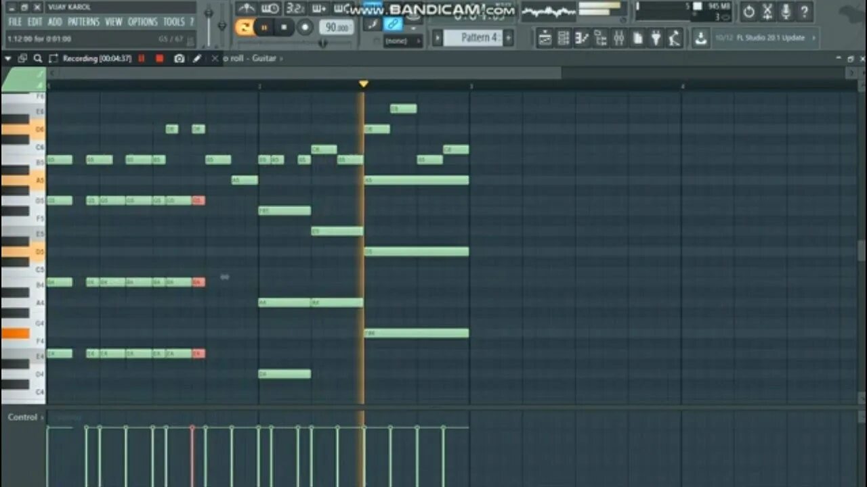This screenshot has height=487, width=867.
Task: Open the Playlist view icon
Action: (x=545, y=39)
